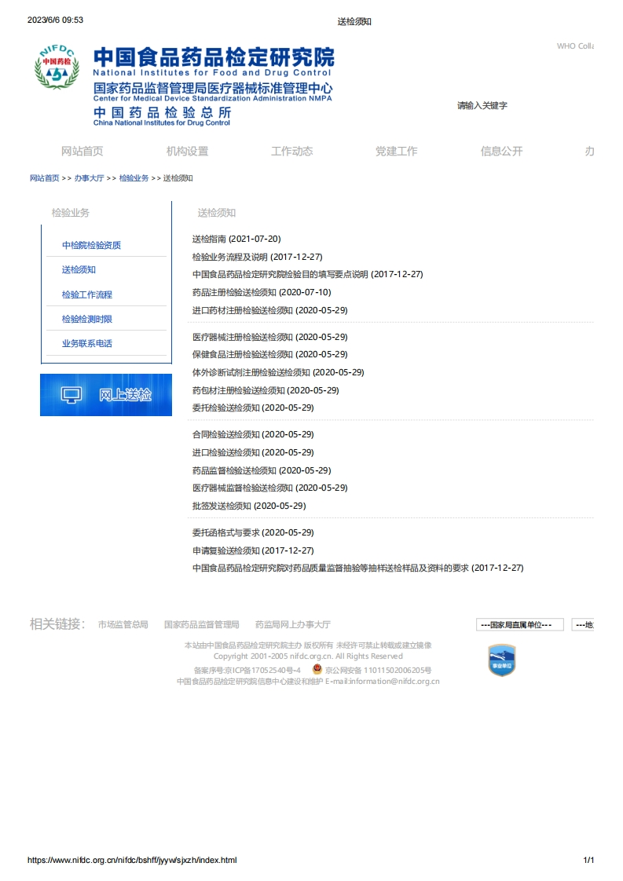Screen dimensions: 623x881
Task: Open the 机构设置 navigation menu item
Action: point(187,151)
